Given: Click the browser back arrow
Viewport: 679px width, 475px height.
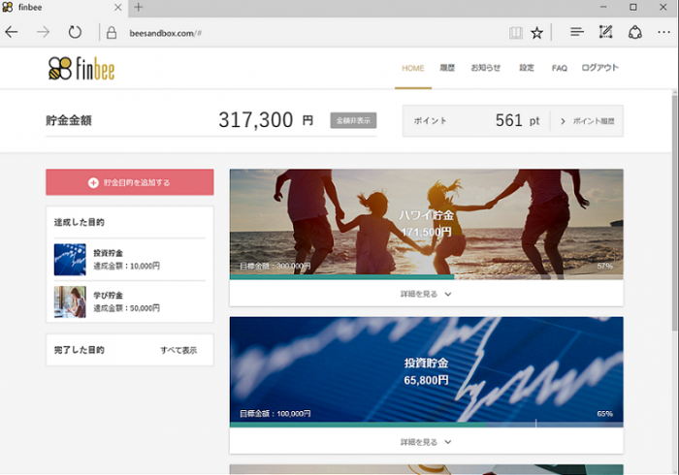Looking at the screenshot, I should point(12,32).
